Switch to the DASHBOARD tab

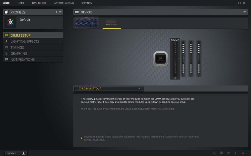(39, 3)
